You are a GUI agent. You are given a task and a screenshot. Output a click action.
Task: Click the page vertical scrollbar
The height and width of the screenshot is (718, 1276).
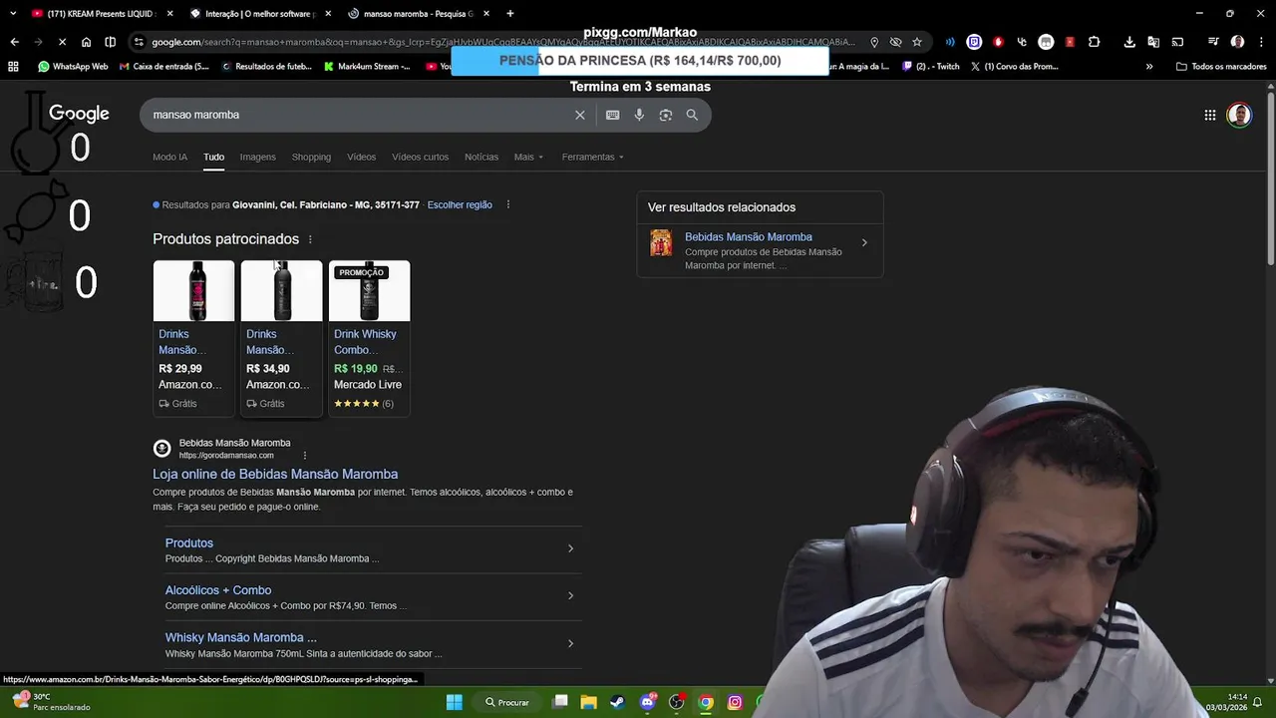tap(1270, 179)
